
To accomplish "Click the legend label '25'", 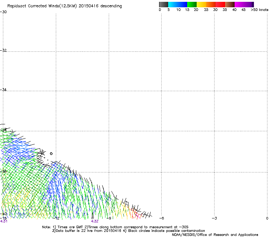I will pyautogui.click(x=206, y=10).
